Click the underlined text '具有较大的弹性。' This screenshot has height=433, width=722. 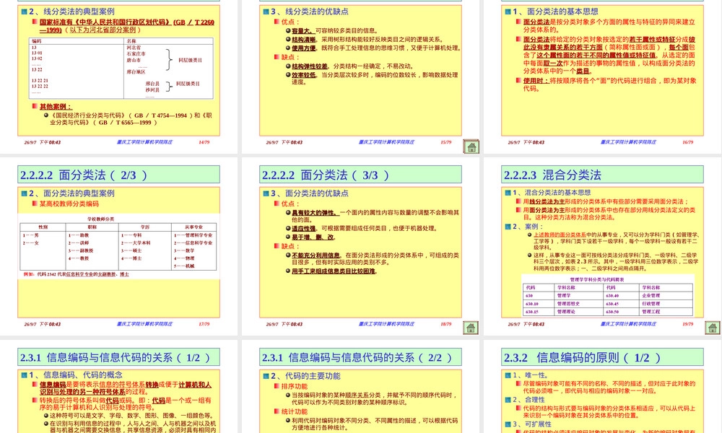tap(315, 213)
